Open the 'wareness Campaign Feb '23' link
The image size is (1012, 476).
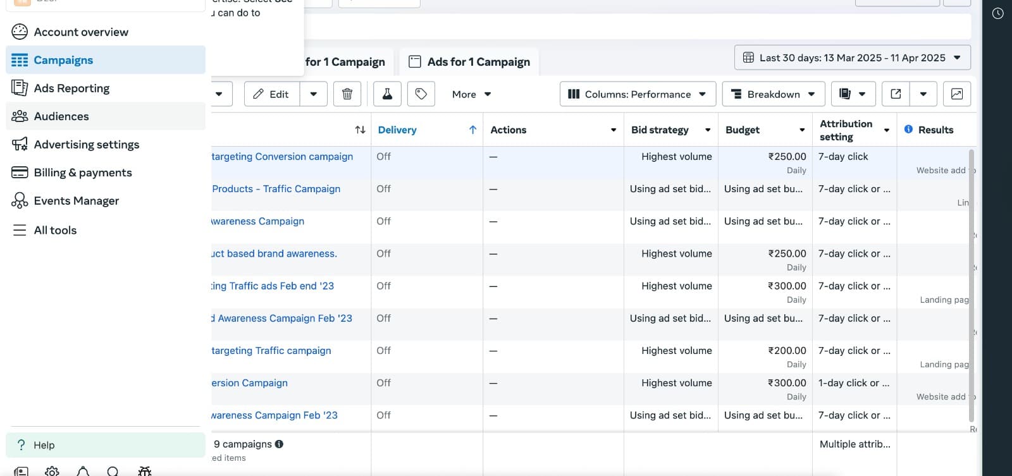[275, 415]
